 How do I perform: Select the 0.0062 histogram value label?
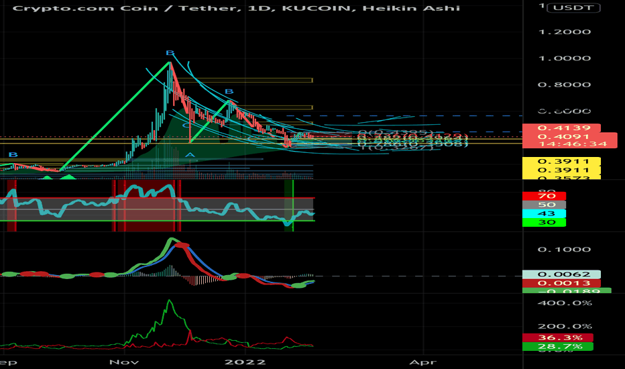[x=561, y=274]
